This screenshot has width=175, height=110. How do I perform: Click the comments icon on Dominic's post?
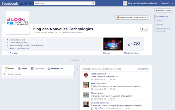[x=96, y=109]
